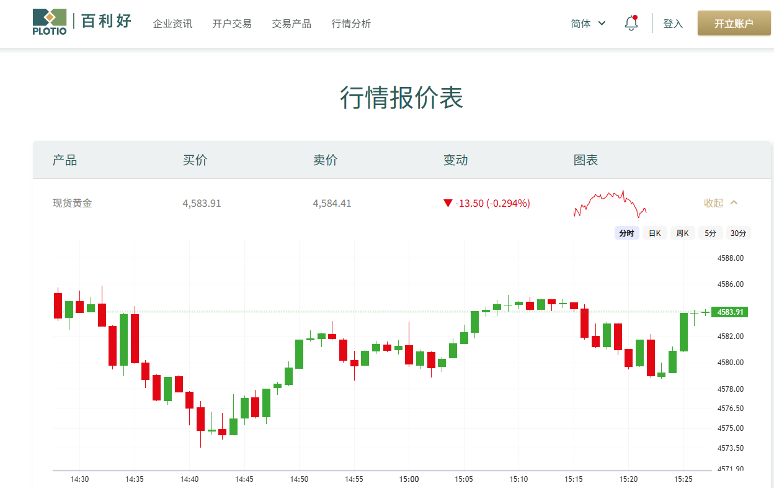This screenshot has height=488, width=774.
Task: Click the 开立账户 account-opening button
Action: (734, 22)
